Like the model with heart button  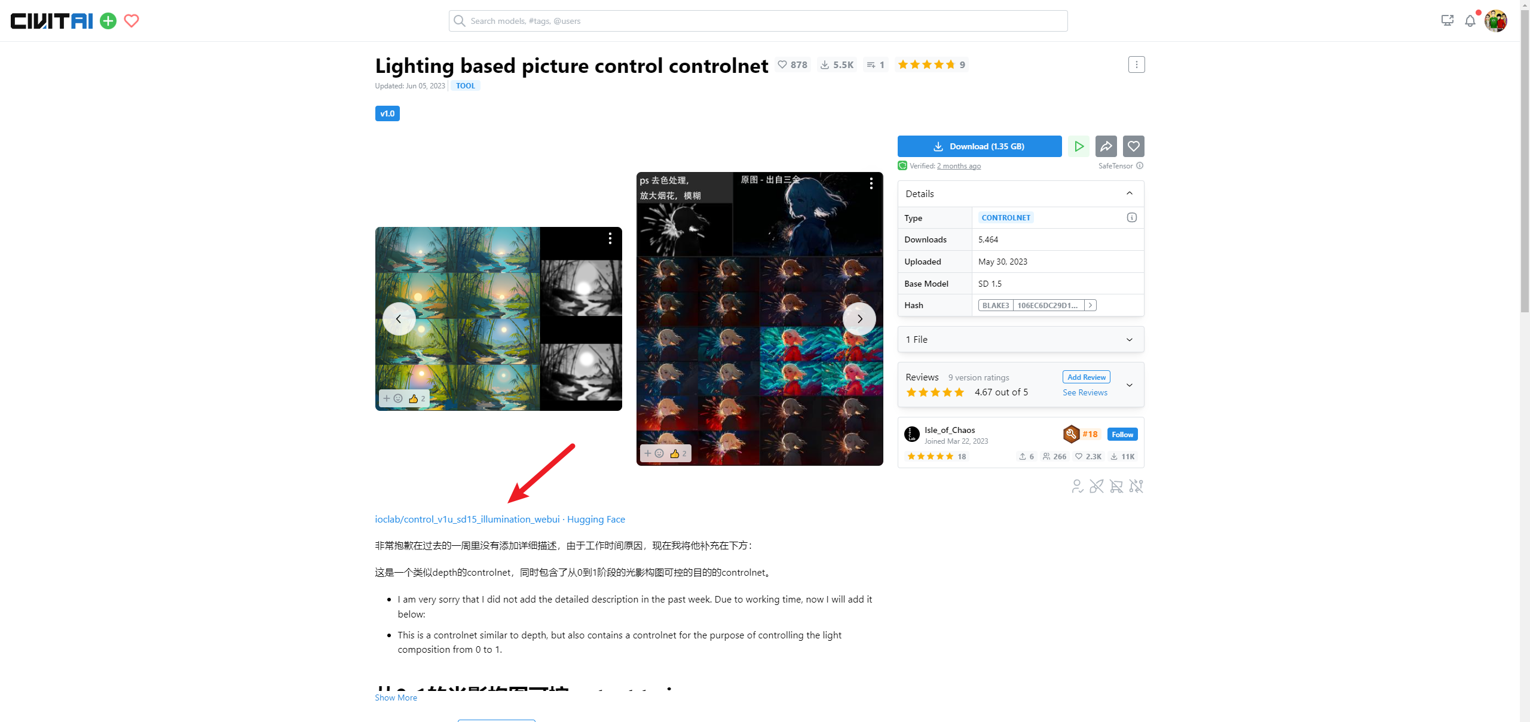[1134, 146]
